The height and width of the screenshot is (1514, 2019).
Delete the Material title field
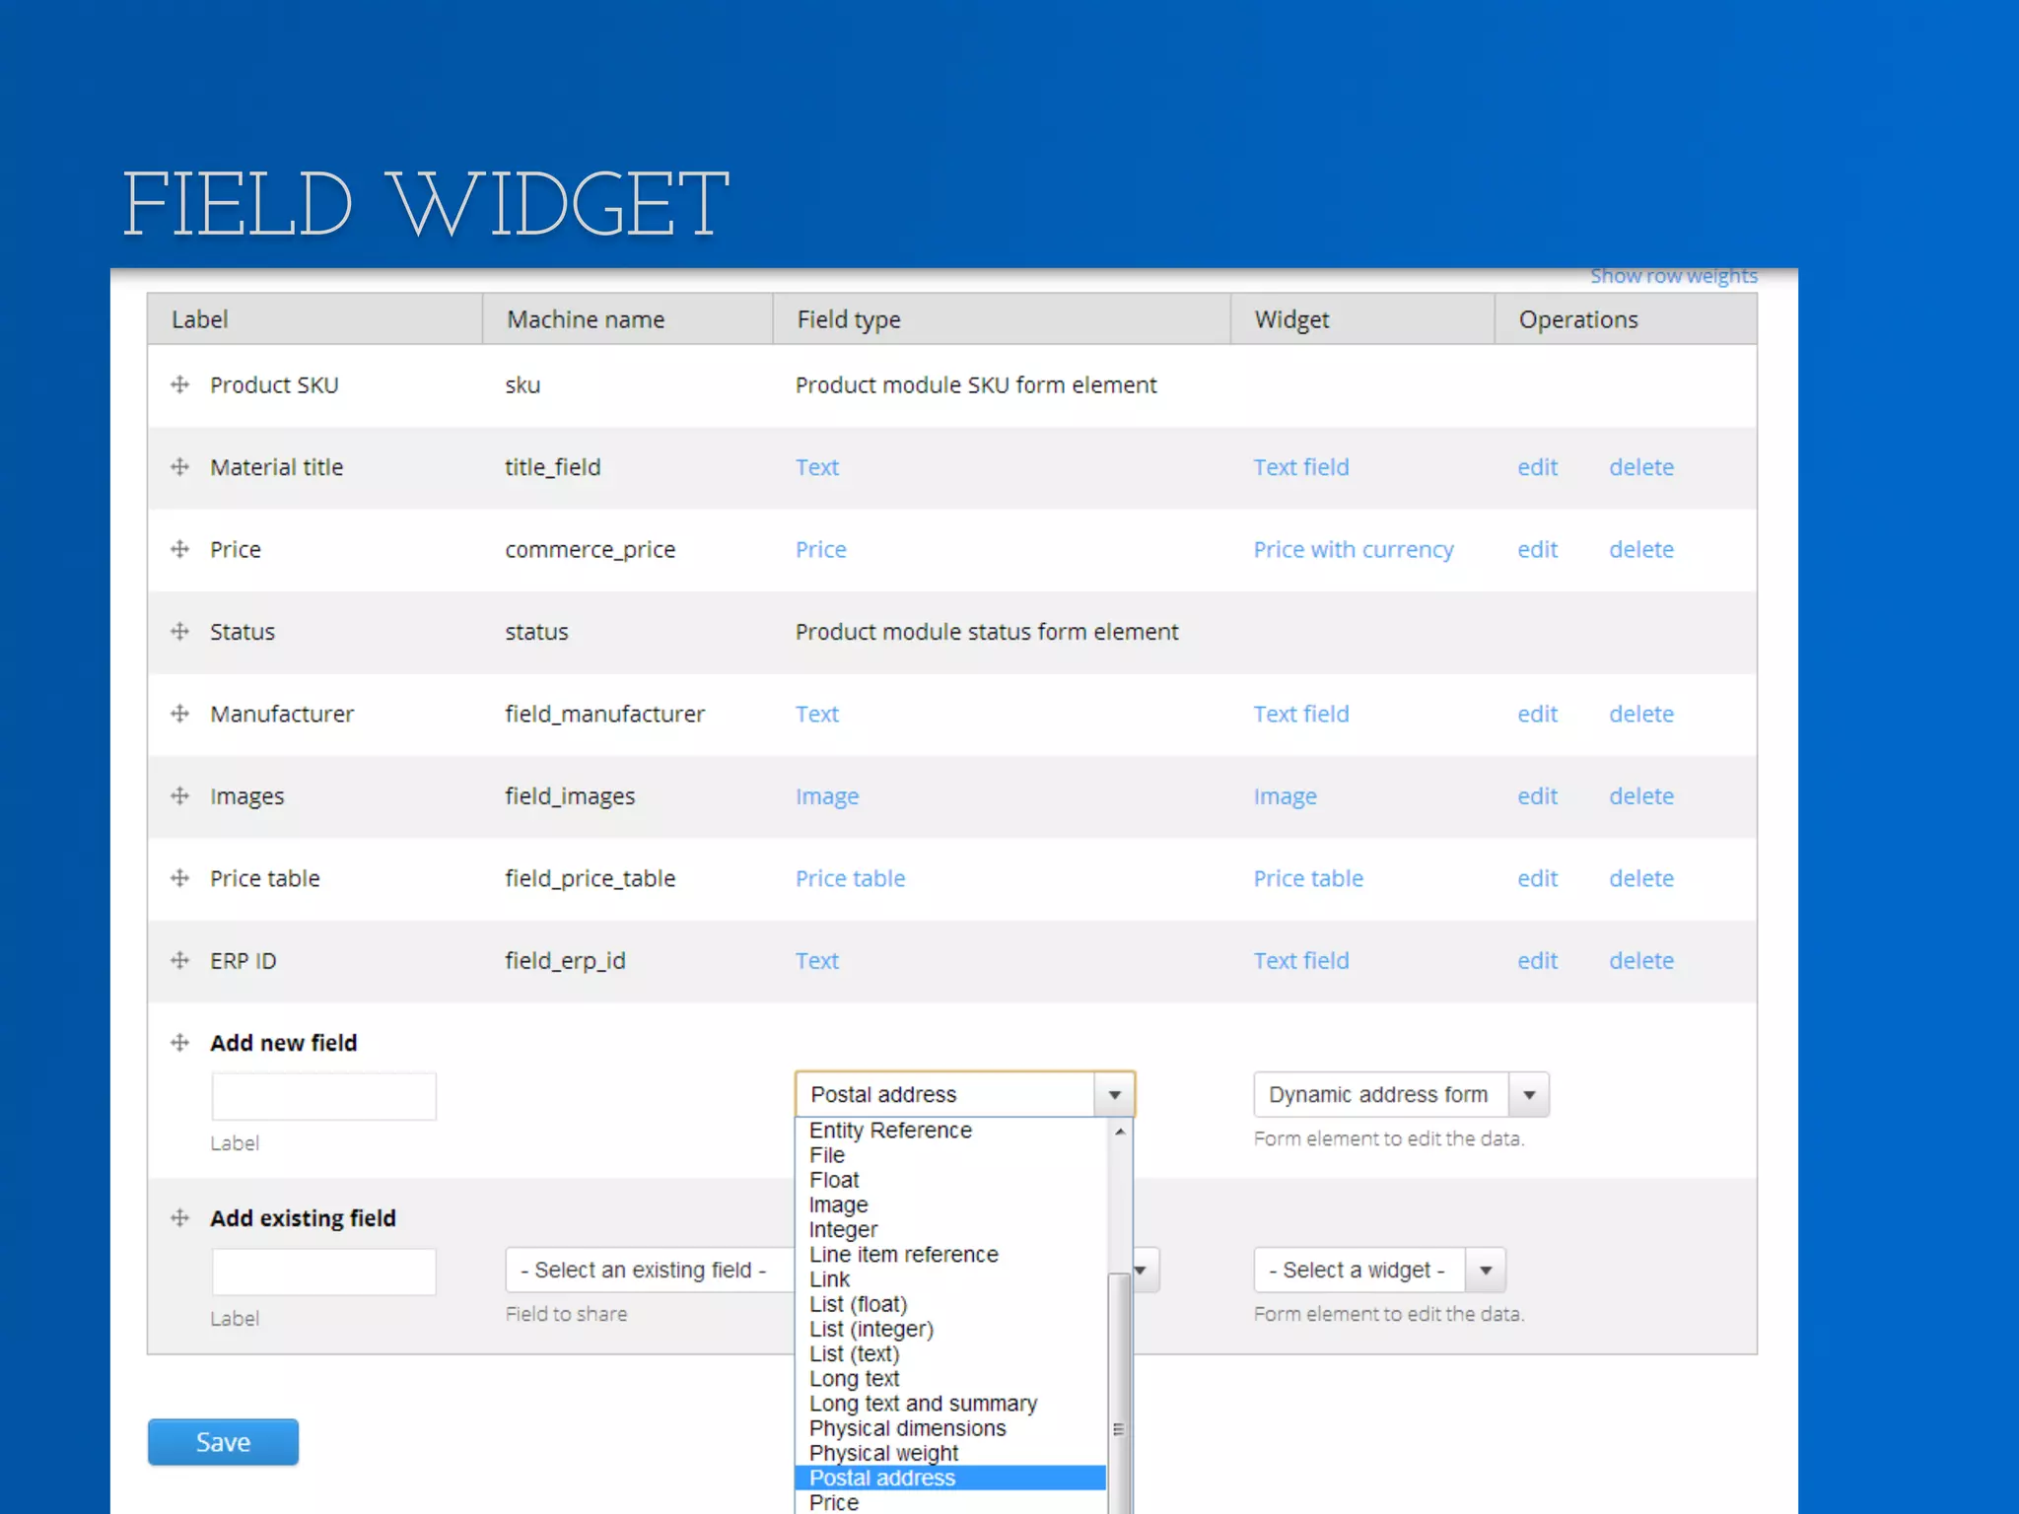click(x=1641, y=467)
